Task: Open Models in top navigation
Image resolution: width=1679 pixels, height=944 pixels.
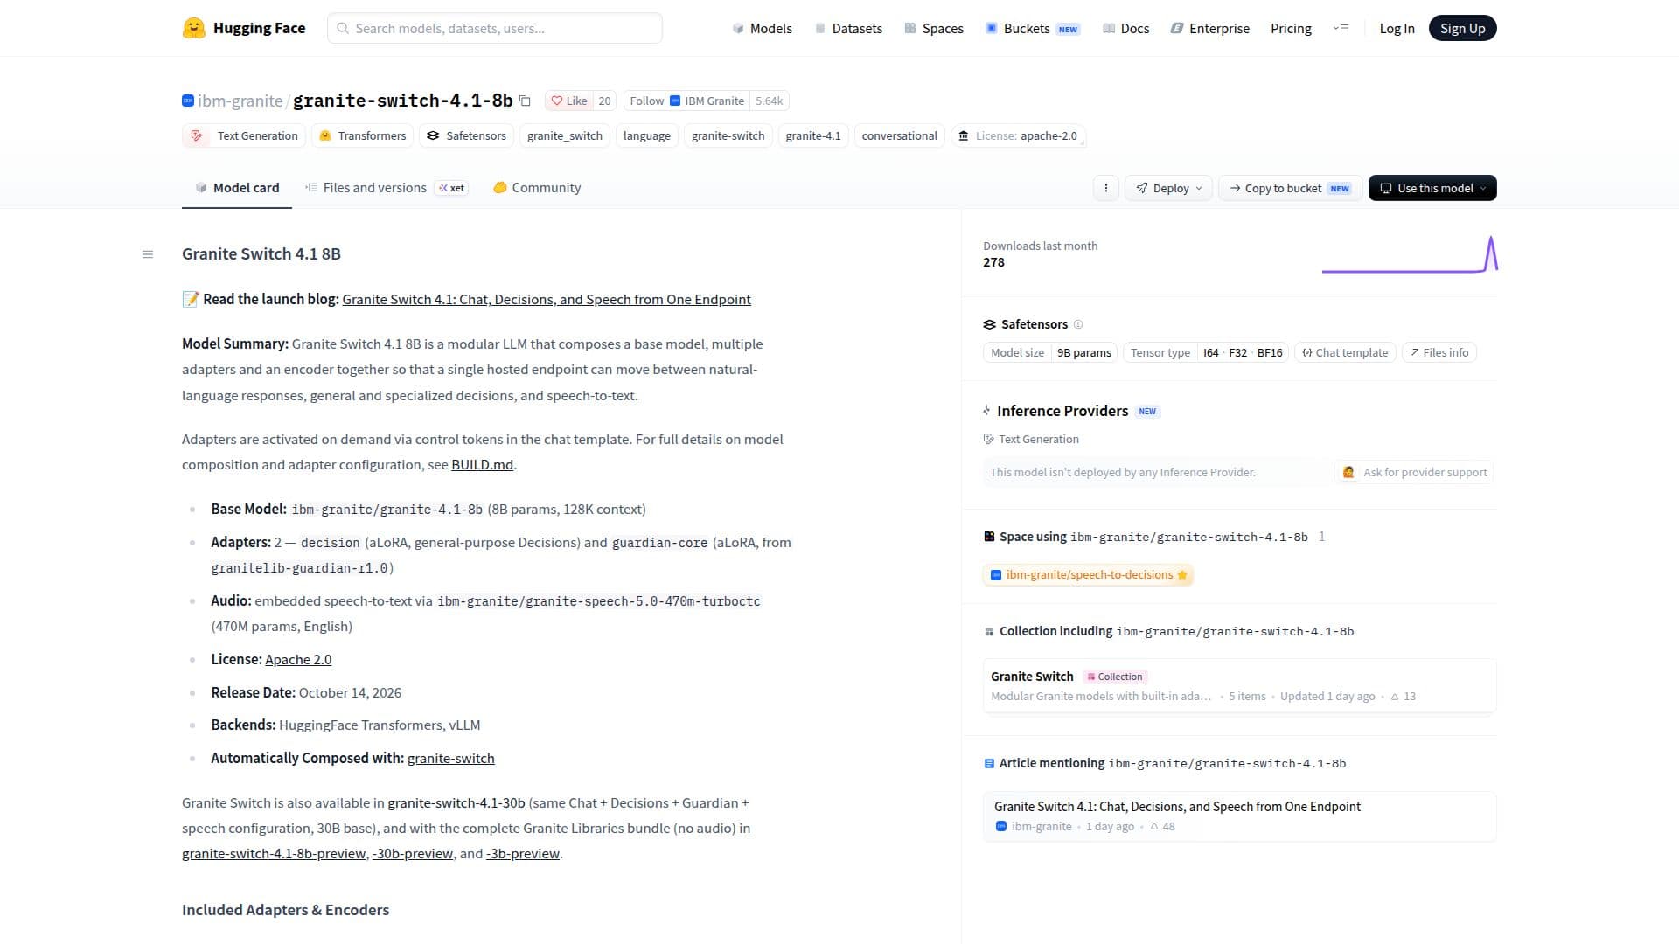Action: (x=762, y=28)
